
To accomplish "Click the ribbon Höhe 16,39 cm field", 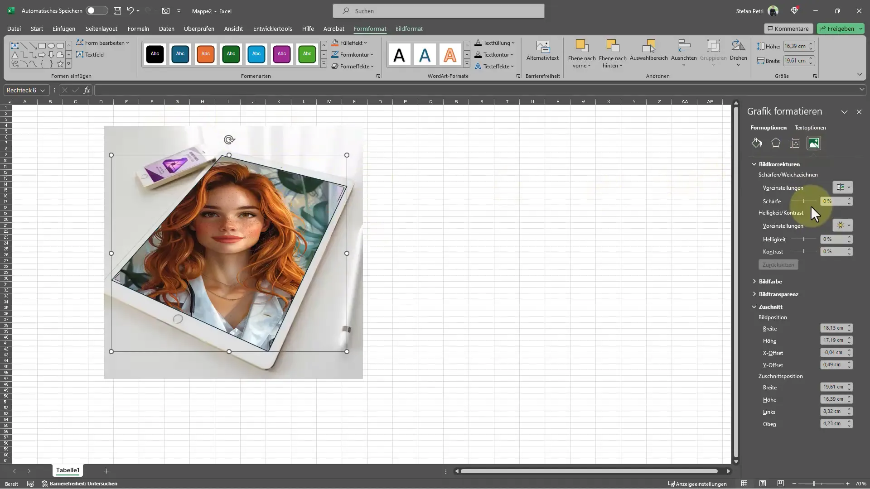I will 795,46.
